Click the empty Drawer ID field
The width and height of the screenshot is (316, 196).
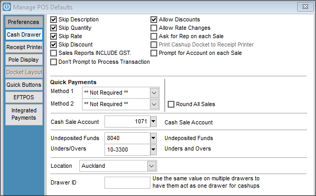tap(127, 183)
